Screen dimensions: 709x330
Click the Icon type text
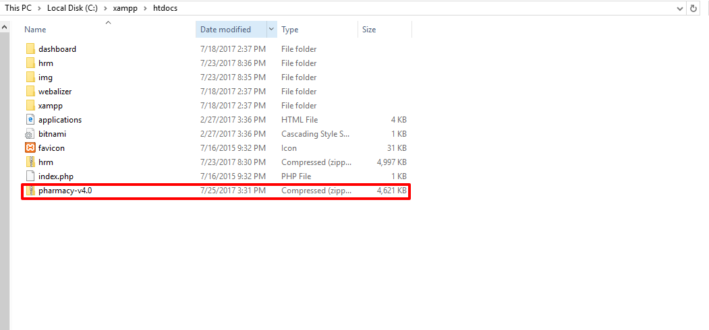pyautogui.click(x=289, y=148)
